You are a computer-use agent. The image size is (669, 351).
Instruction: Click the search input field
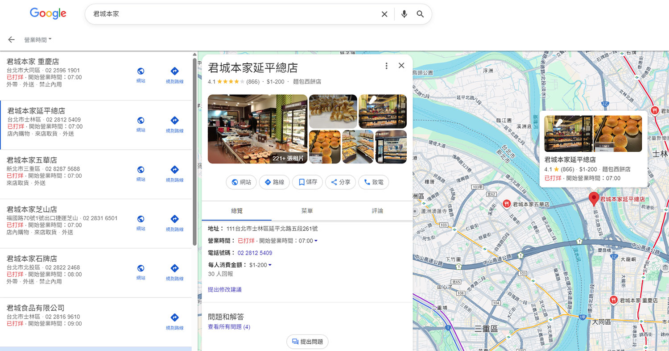tap(234, 14)
